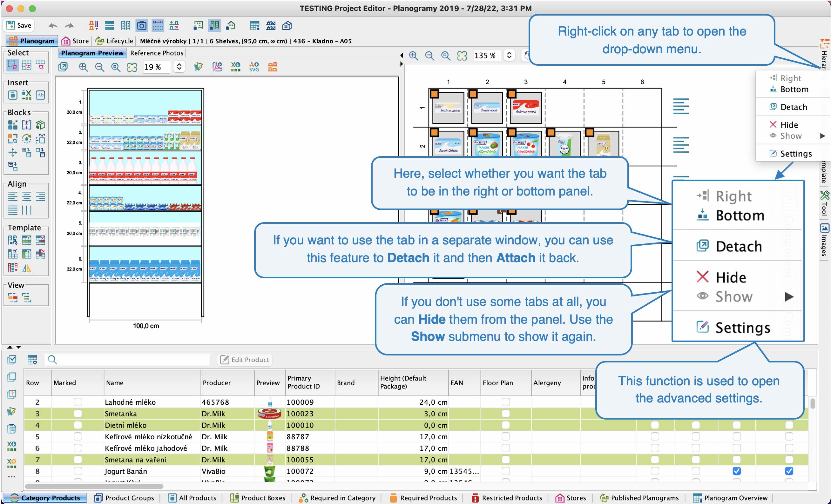Zoom out of the planogram preview
Viewport: 831px width, 504px height.
coord(99,67)
